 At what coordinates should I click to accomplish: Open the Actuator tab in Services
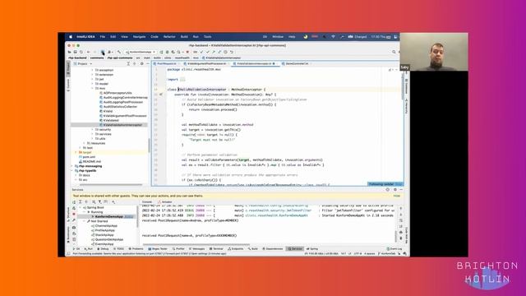tap(165, 202)
